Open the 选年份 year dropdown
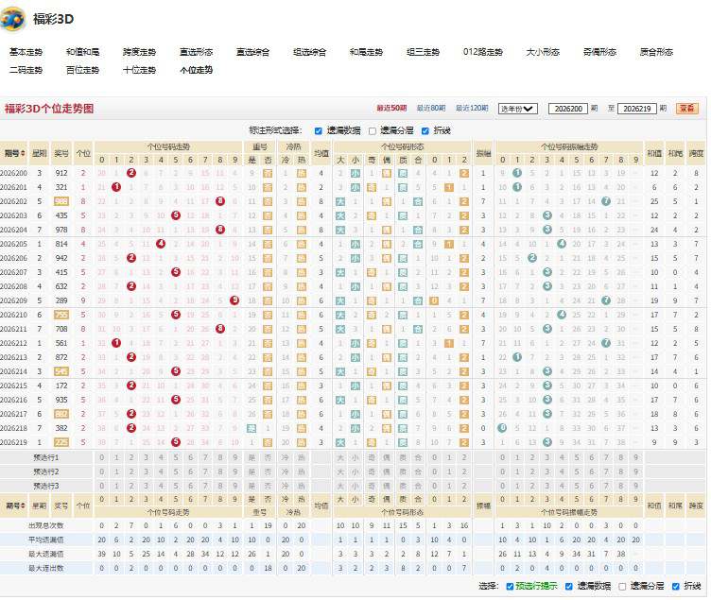The image size is (711, 600). (x=518, y=109)
